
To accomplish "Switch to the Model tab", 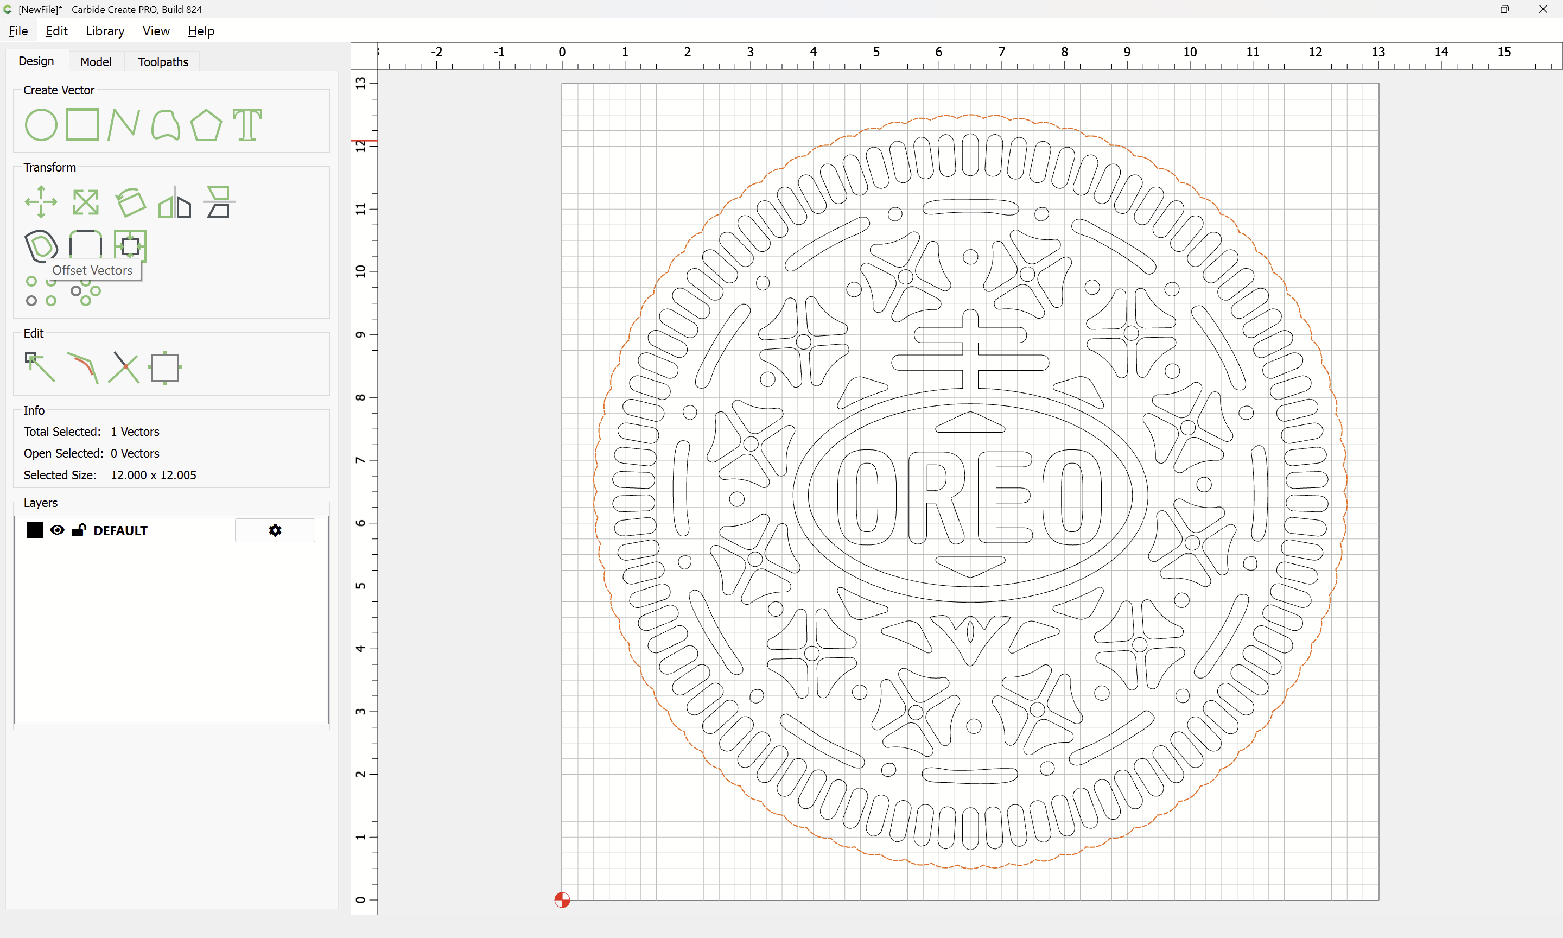I will (x=96, y=62).
